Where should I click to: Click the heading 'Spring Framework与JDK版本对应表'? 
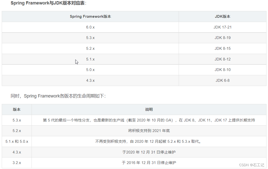click(x=48, y=3)
